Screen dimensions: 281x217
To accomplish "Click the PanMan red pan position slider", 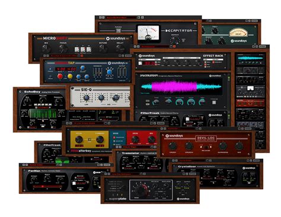I will [x=47, y=186].
